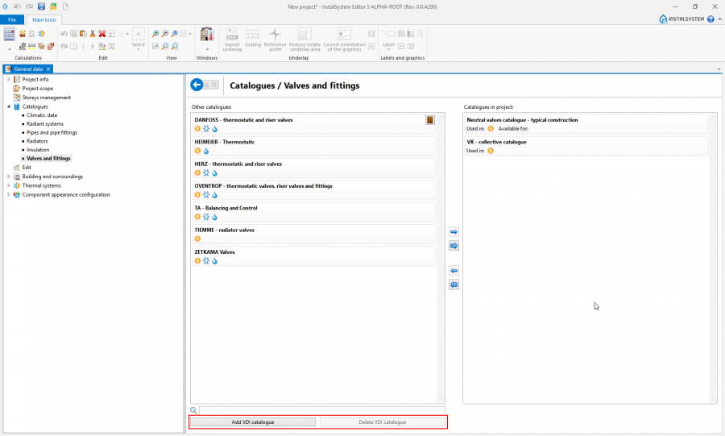Expand Building and surroundings node
This screenshot has height=436, width=725.
point(9,176)
